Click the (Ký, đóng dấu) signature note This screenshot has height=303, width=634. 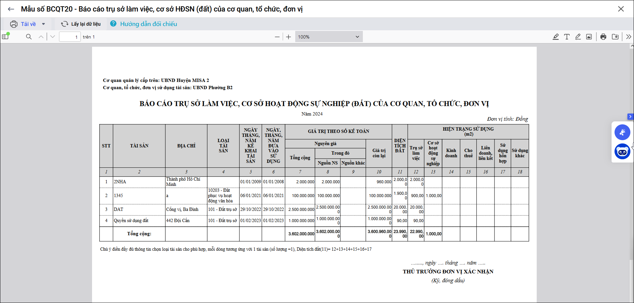point(448,281)
